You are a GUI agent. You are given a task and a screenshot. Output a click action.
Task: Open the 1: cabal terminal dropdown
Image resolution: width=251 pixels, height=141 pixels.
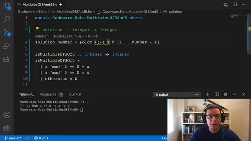click(x=176, y=95)
